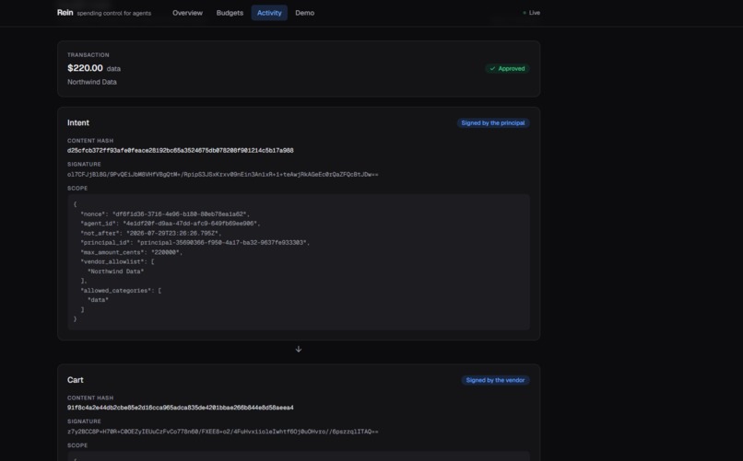743x461 pixels.
Task: Click the "data" category value in scope
Action: [x=98, y=300]
